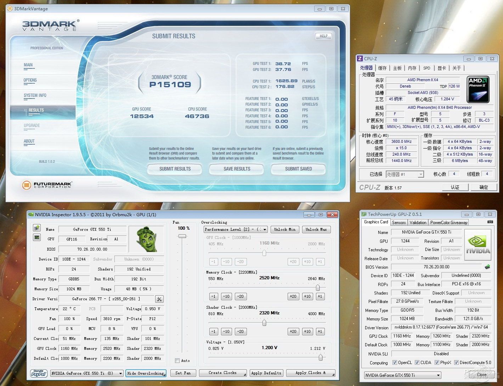Open the SYSTEM INFO section in 3DMark

click(35, 95)
